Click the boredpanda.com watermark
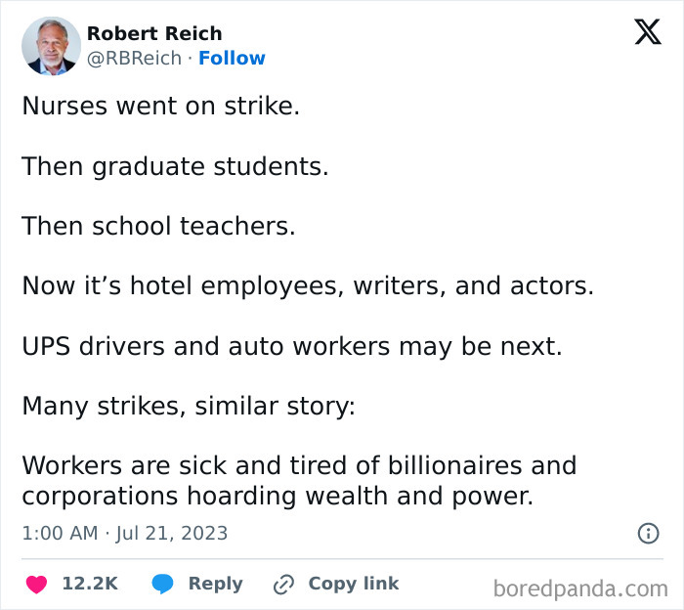Viewport: 684px width, 610px height. click(x=580, y=588)
